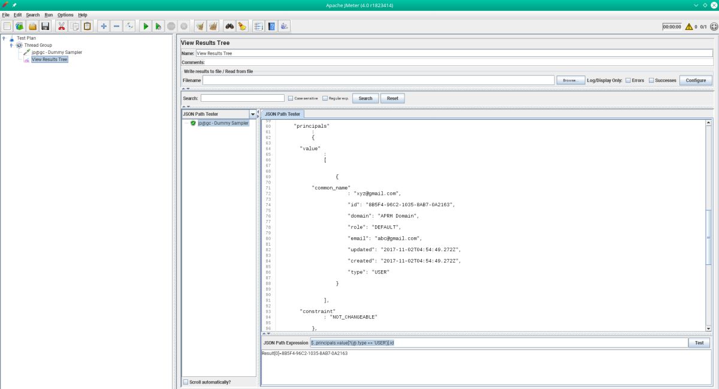The height and width of the screenshot is (389, 719).
Task: Click the Browse... button
Action: coord(570,80)
